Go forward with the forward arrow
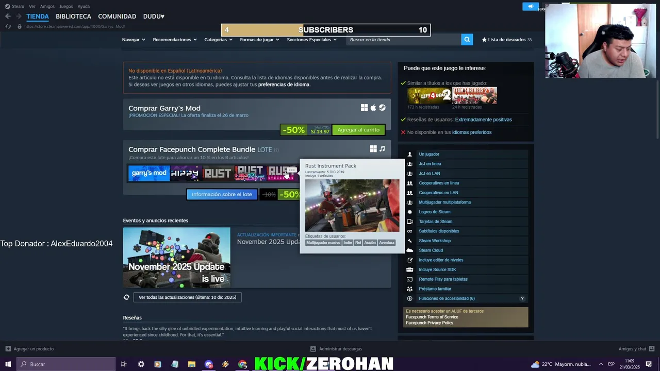This screenshot has width=660, height=371. coord(19,16)
